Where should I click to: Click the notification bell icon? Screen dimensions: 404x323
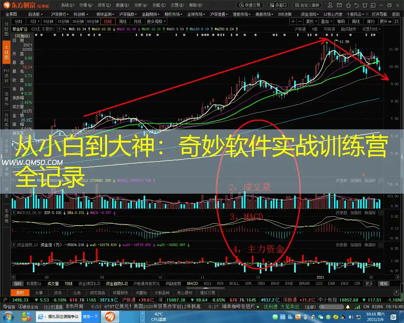pos(348,307)
